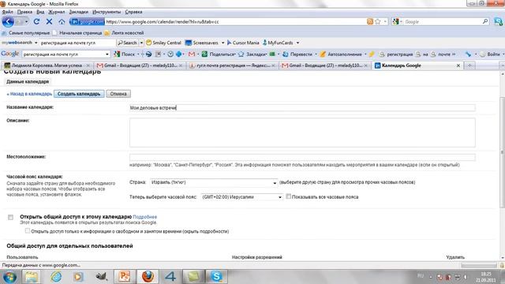Open Windows Start menu orb
505x284 pixels.
coord(9,277)
